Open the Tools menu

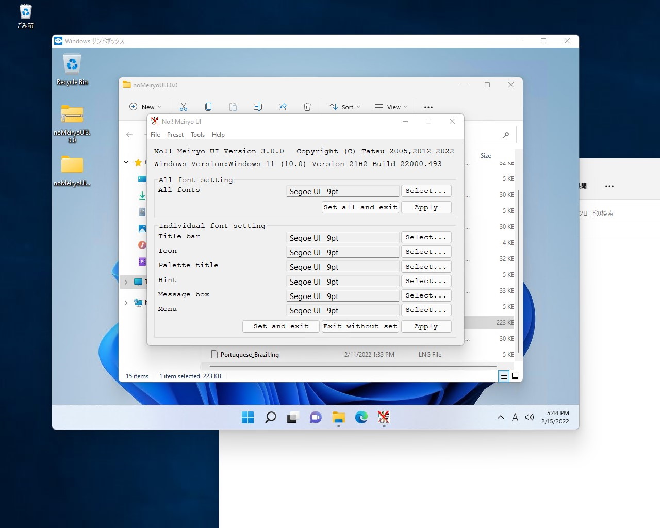pyautogui.click(x=197, y=135)
